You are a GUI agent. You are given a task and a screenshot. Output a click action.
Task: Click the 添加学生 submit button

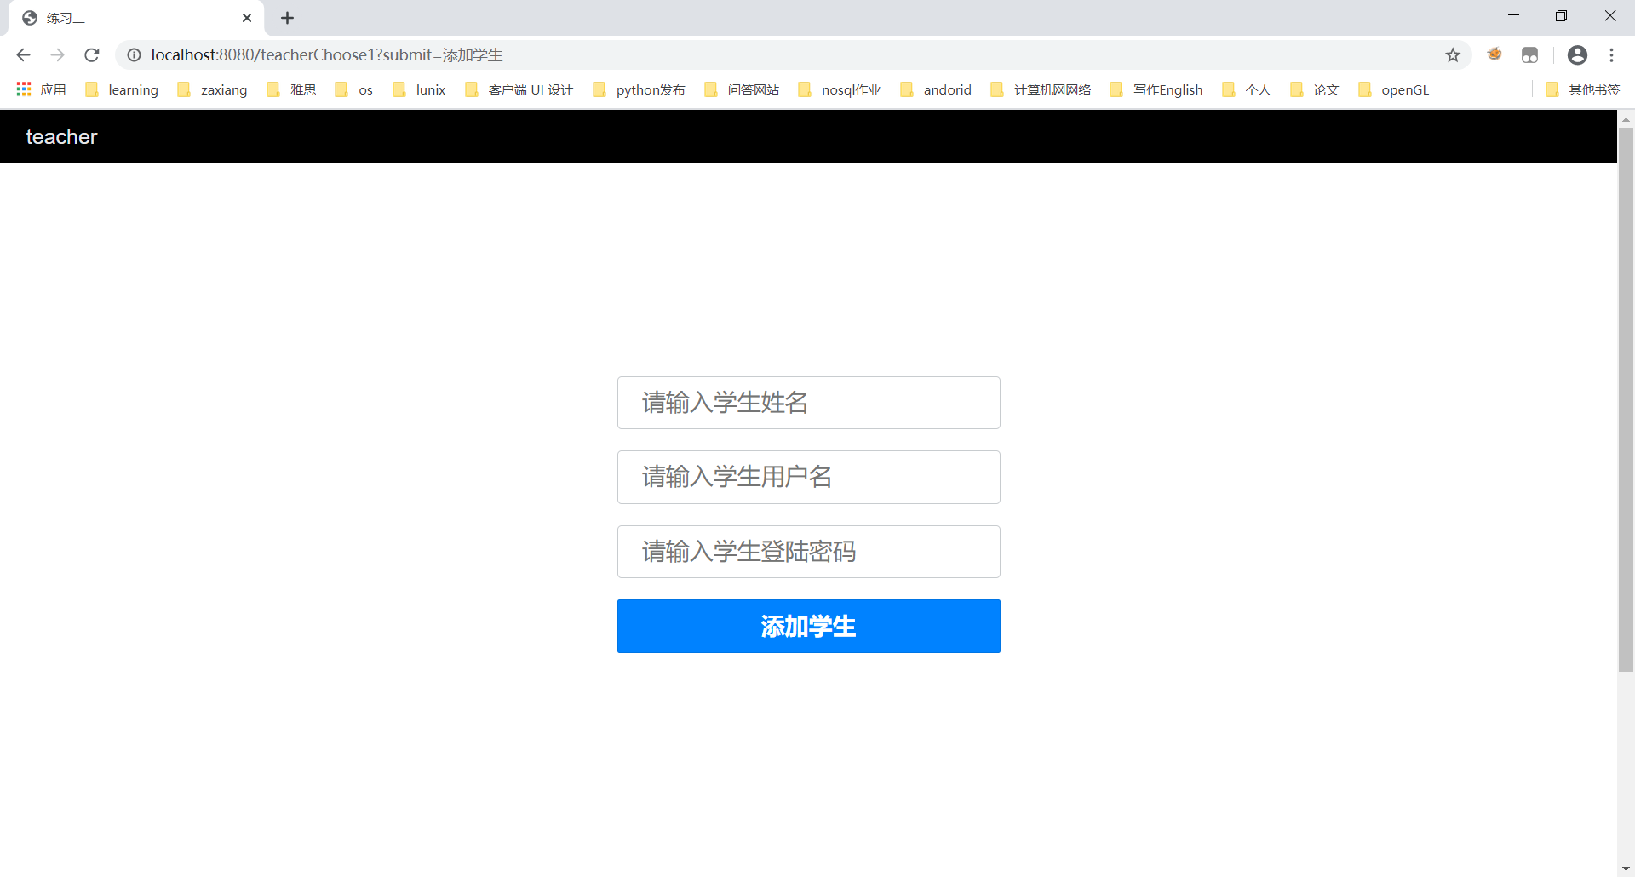807,626
